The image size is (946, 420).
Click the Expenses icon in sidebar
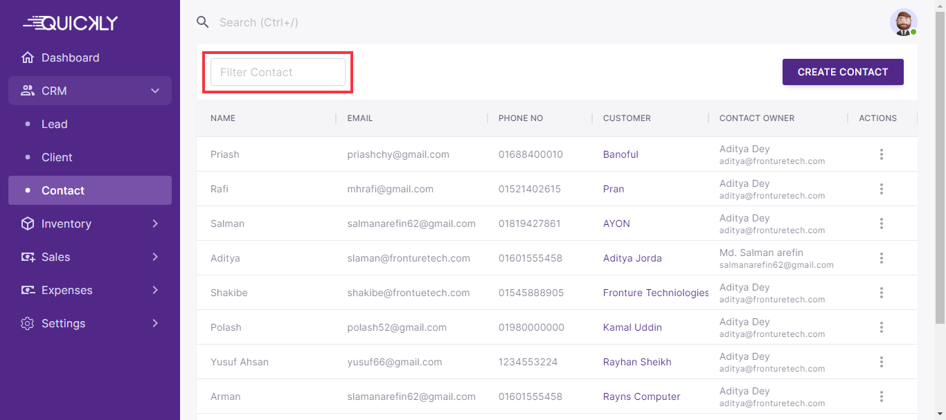tap(28, 290)
